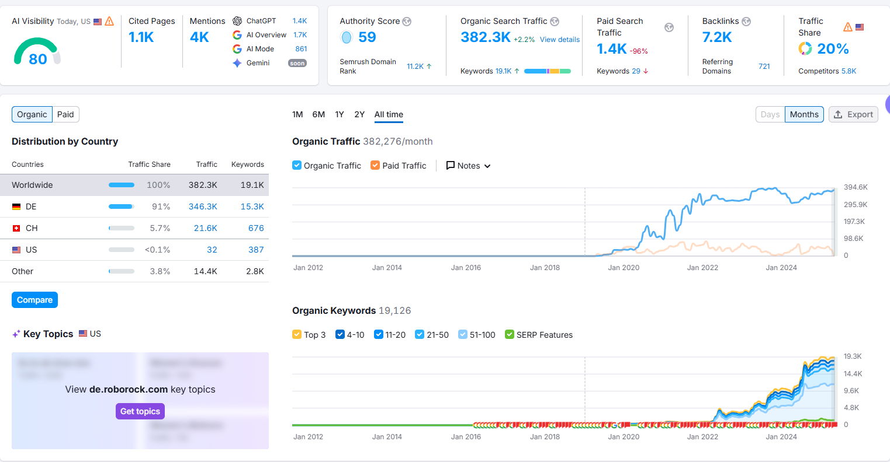Click the globe icon beside Paid Search Traffic
This screenshot has height=462, width=890.
click(x=669, y=27)
